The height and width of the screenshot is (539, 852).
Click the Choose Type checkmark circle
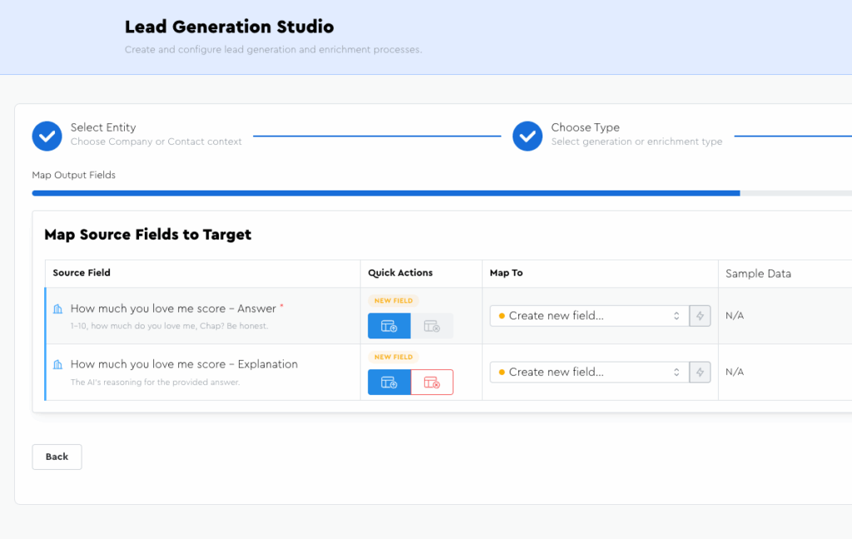point(528,136)
